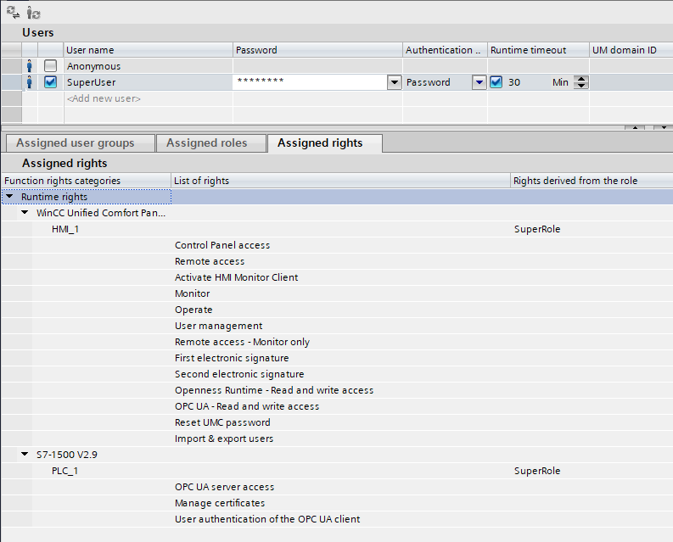Select Second electronic signature right
Image resolution: width=673 pixels, height=542 pixels.
click(239, 374)
